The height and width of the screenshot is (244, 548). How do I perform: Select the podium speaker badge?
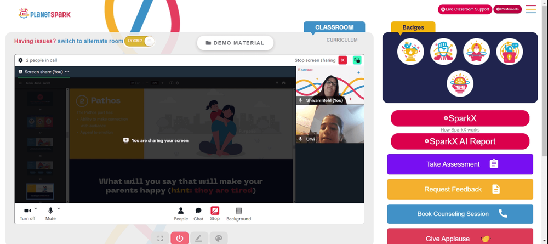click(510, 52)
